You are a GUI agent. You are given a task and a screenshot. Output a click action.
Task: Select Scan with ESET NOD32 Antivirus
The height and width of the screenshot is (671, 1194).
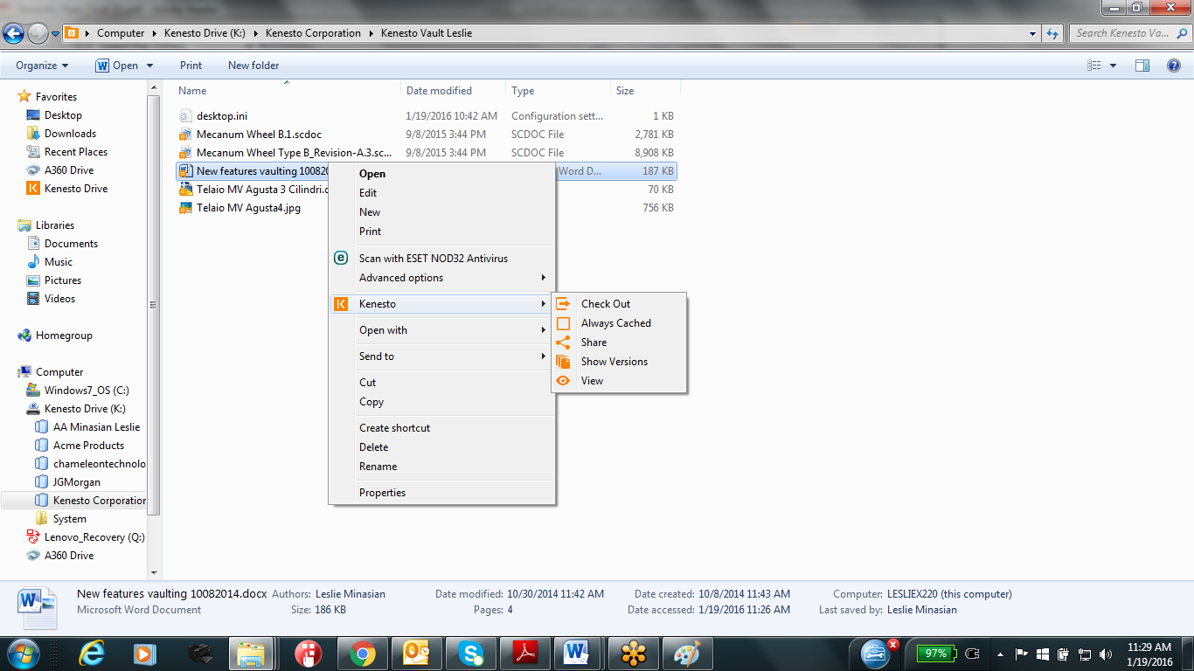[x=434, y=259]
